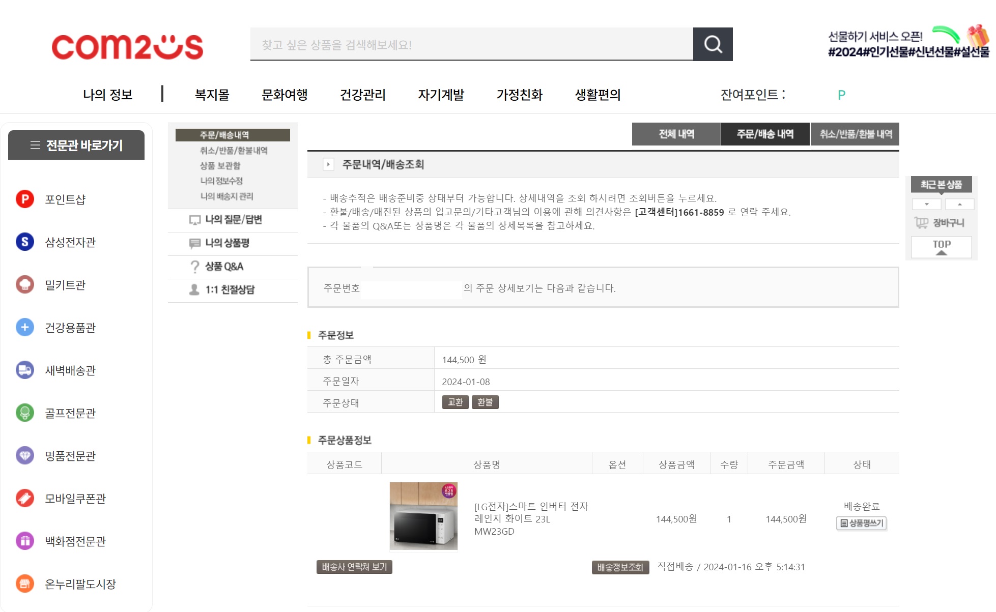Viewport: 996px width, 612px height.
Task: Click the 나의 상품평 speech icon
Action: coord(194,243)
